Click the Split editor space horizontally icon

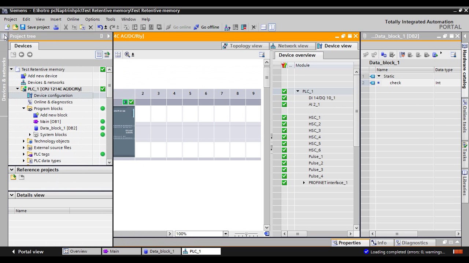(263, 27)
